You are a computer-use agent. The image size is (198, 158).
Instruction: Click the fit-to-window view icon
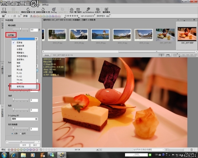pyautogui.click(x=175, y=55)
